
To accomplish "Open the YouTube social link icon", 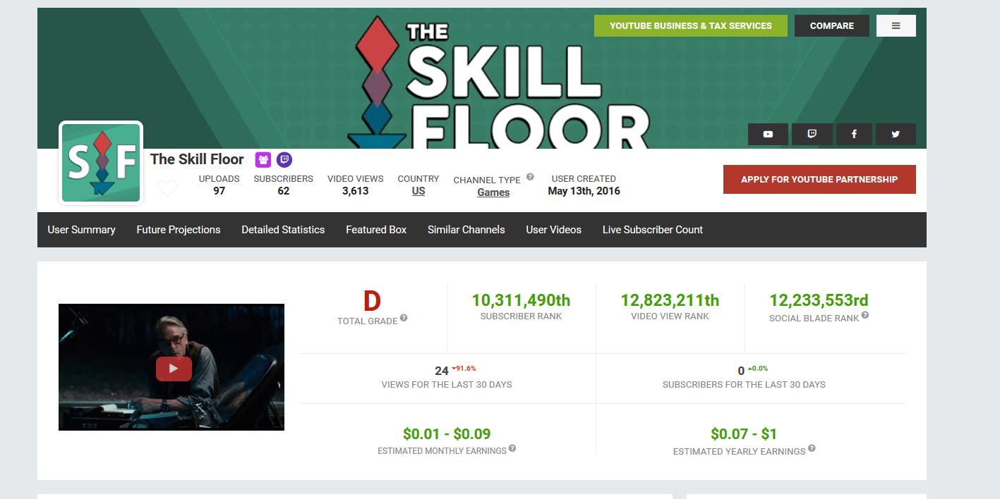I will [x=768, y=134].
